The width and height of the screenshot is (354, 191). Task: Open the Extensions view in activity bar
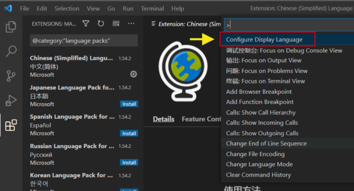[11, 125]
